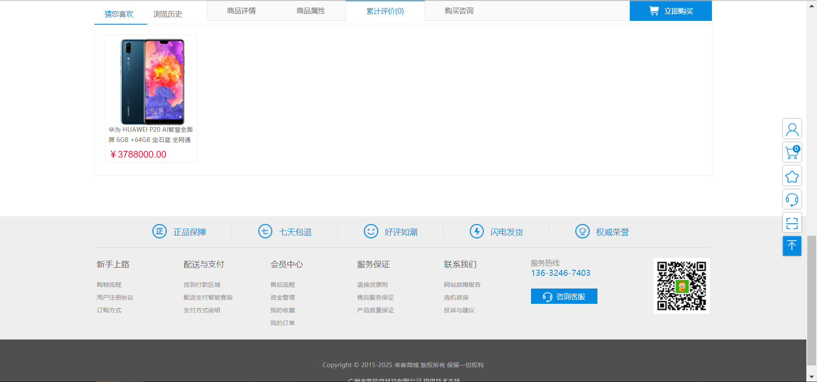Open the shopping cart sidebar icon

(792, 152)
